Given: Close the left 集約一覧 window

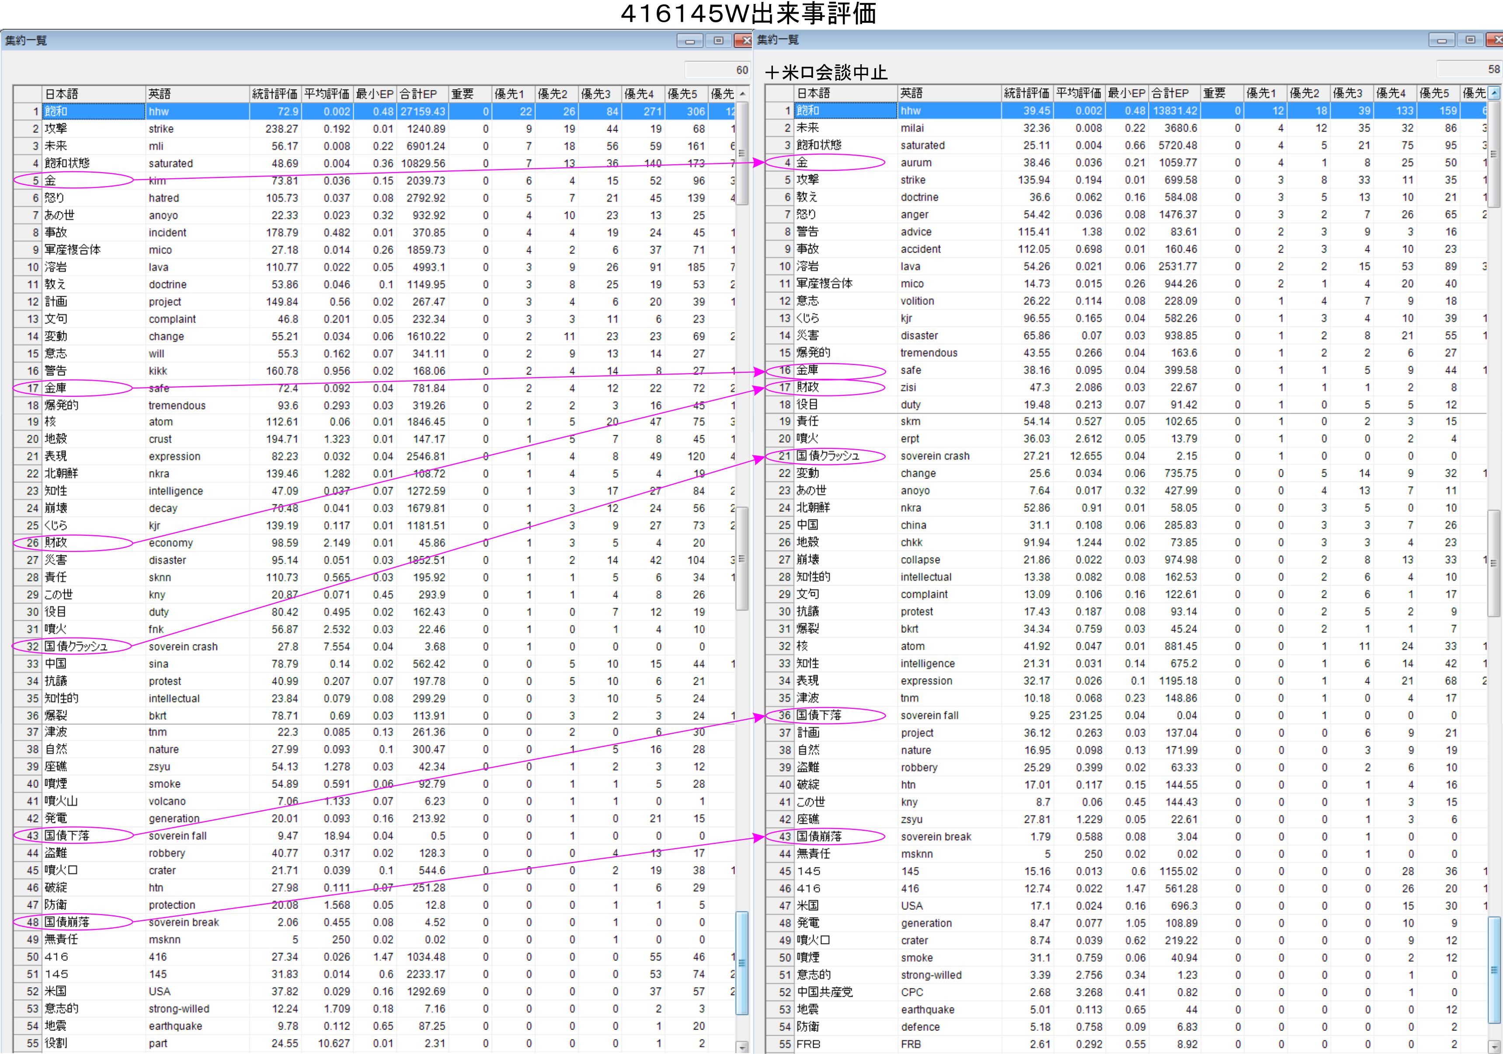Looking at the screenshot, I should 745,41.
